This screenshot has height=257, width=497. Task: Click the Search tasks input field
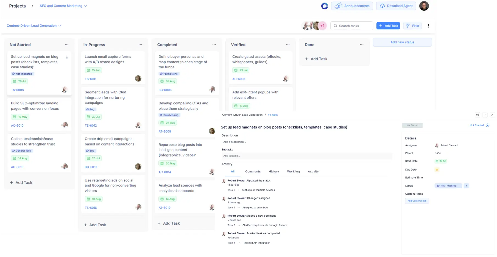click(x=351, y=26)
